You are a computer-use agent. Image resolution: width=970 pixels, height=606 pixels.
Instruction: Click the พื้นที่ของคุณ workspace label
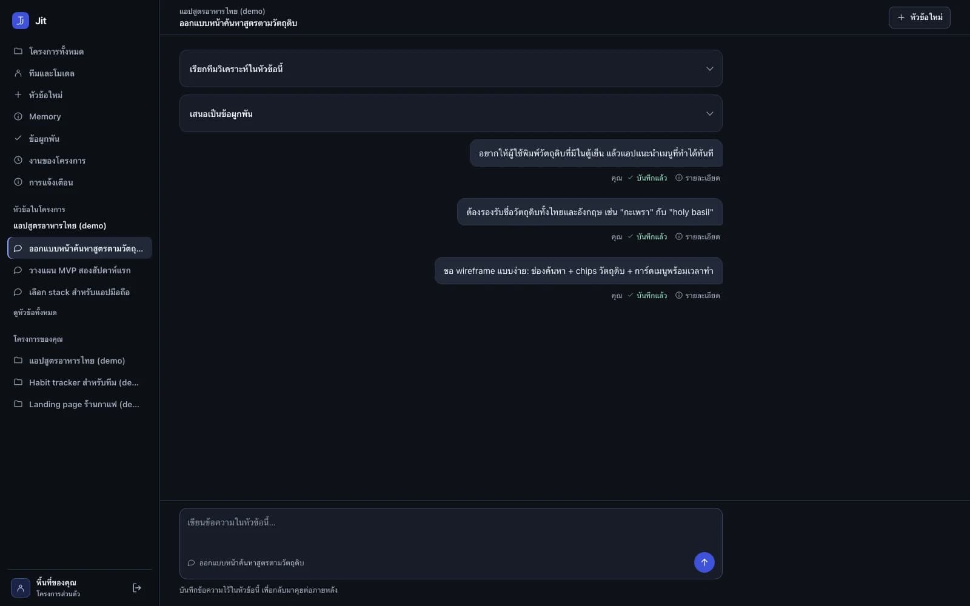(56, 583)
